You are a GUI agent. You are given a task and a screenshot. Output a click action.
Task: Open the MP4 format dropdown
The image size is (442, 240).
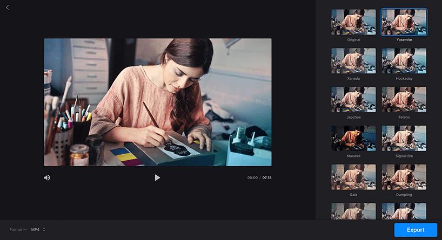click(38, 230)
